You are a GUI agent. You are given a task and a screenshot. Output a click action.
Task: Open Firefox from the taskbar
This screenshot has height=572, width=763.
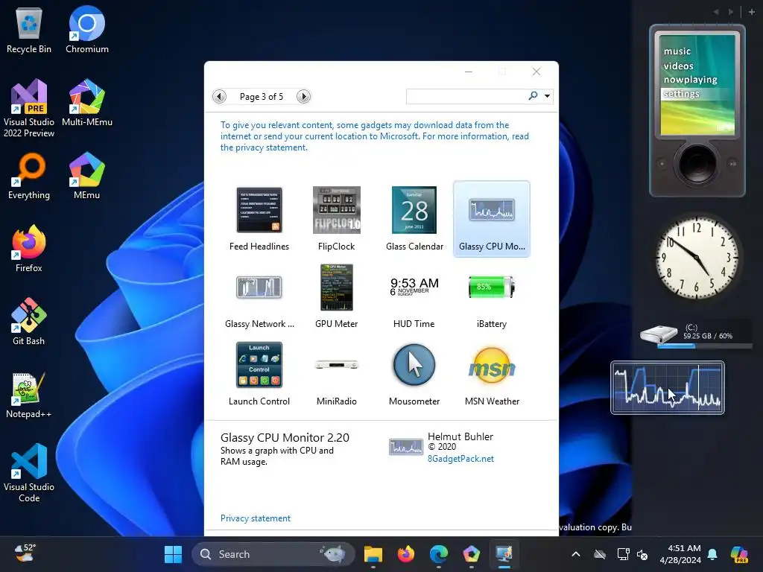[x=406, y=554]
